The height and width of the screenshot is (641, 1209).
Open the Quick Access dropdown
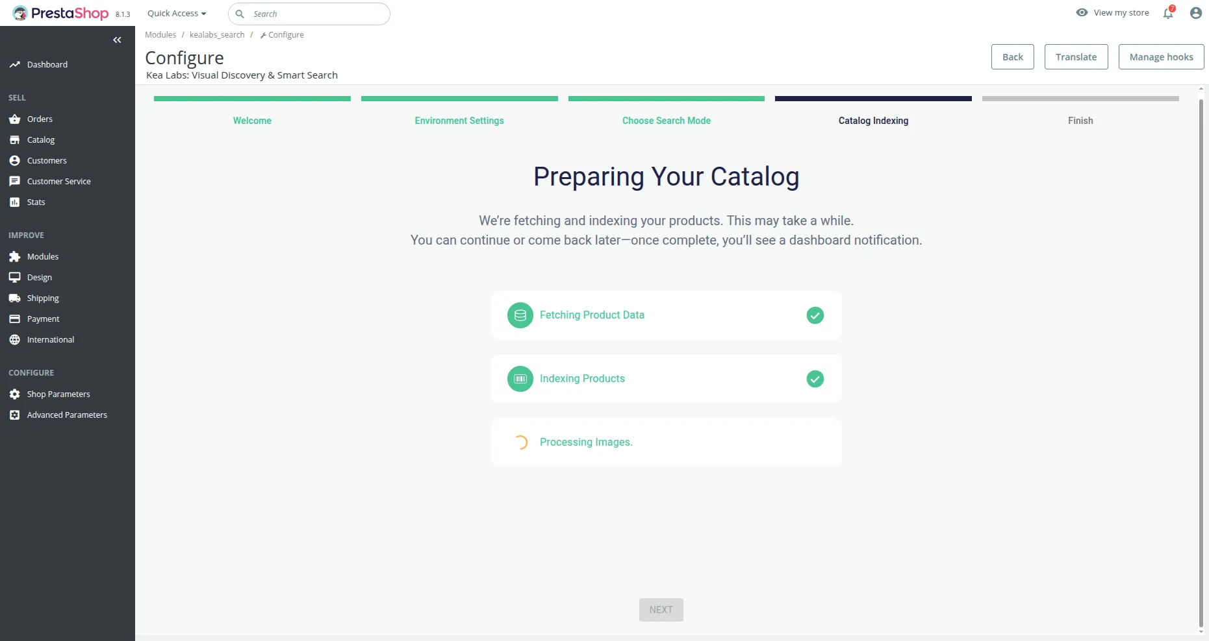click(176, 13)
